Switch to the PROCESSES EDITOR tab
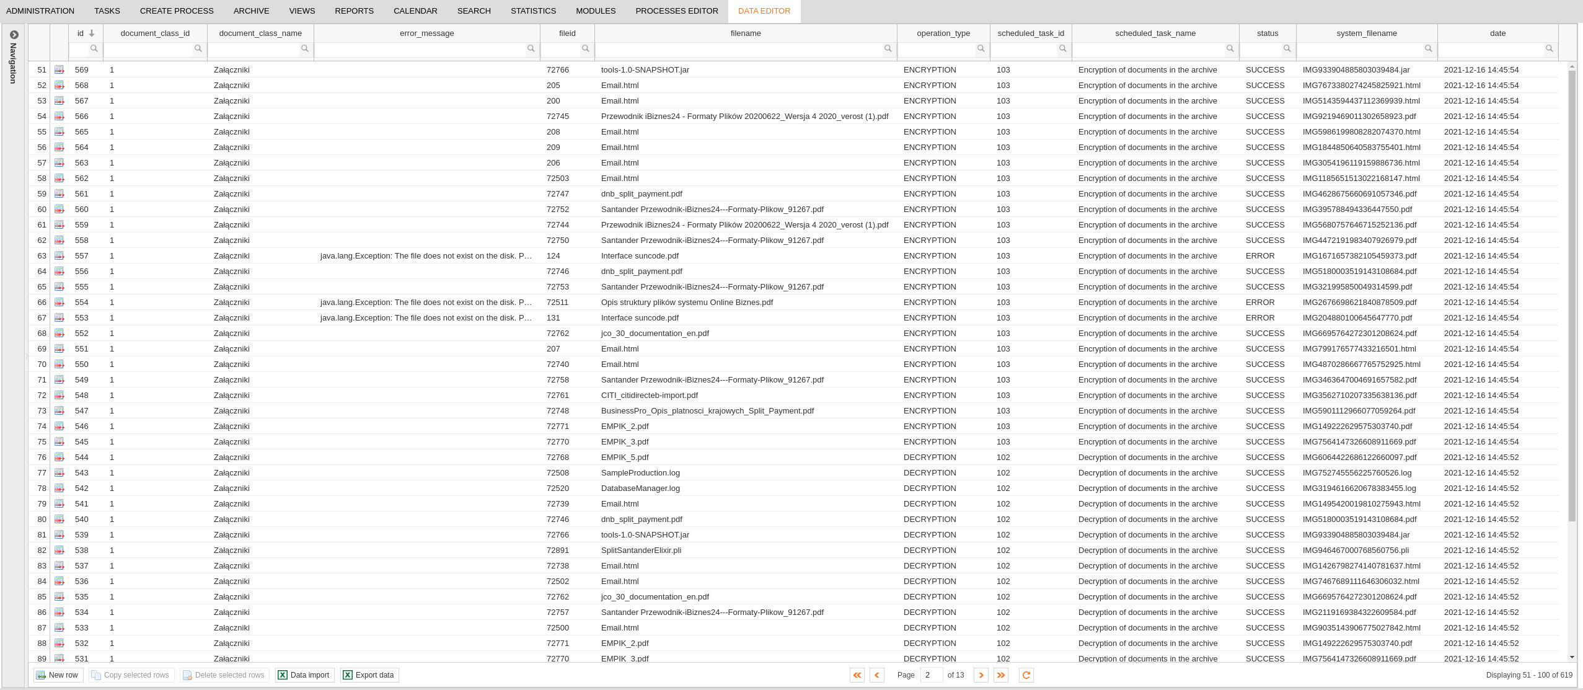 [x=677, y=11]
